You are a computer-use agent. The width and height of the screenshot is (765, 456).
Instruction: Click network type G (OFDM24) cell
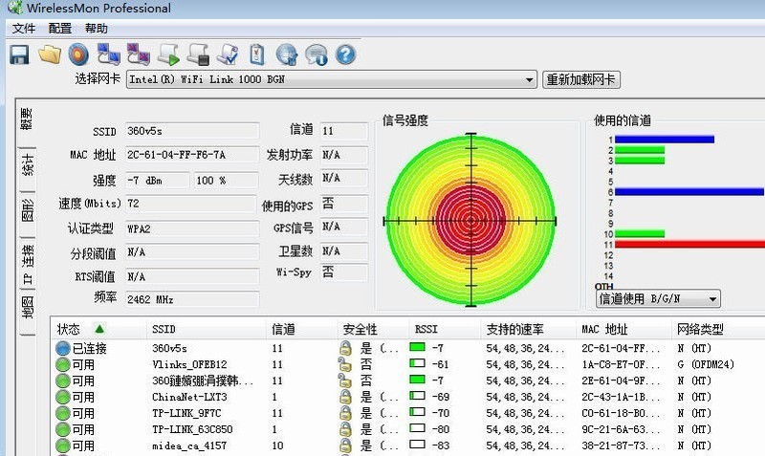pos(706,364)
